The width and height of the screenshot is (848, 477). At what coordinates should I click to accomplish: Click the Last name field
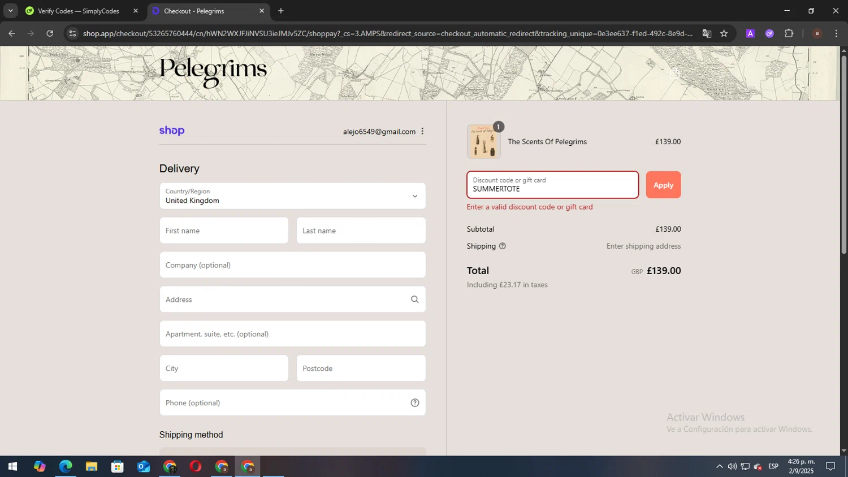(x=361, y=231)
